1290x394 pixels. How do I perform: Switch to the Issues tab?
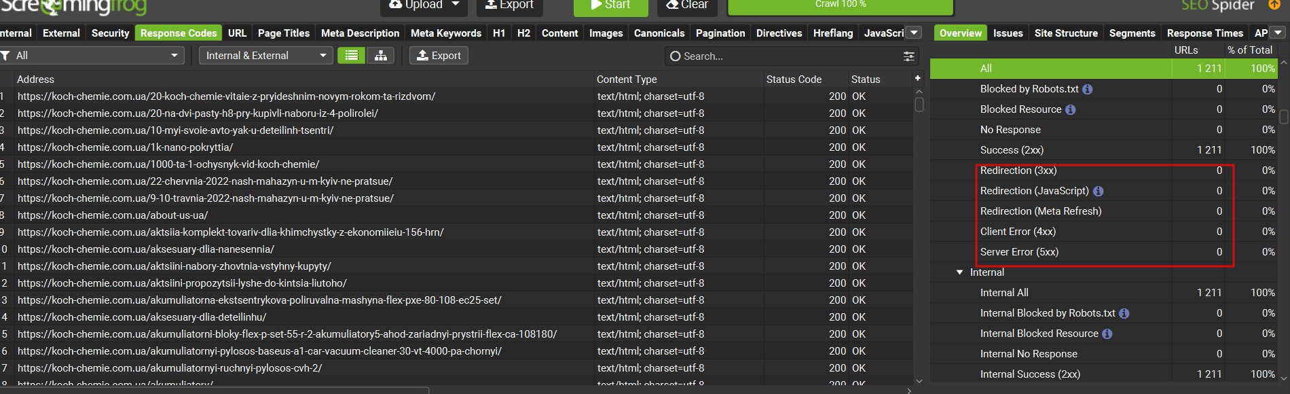pos(1008,33)
